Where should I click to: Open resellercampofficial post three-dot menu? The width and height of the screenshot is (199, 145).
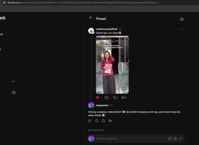pos(181,29)
